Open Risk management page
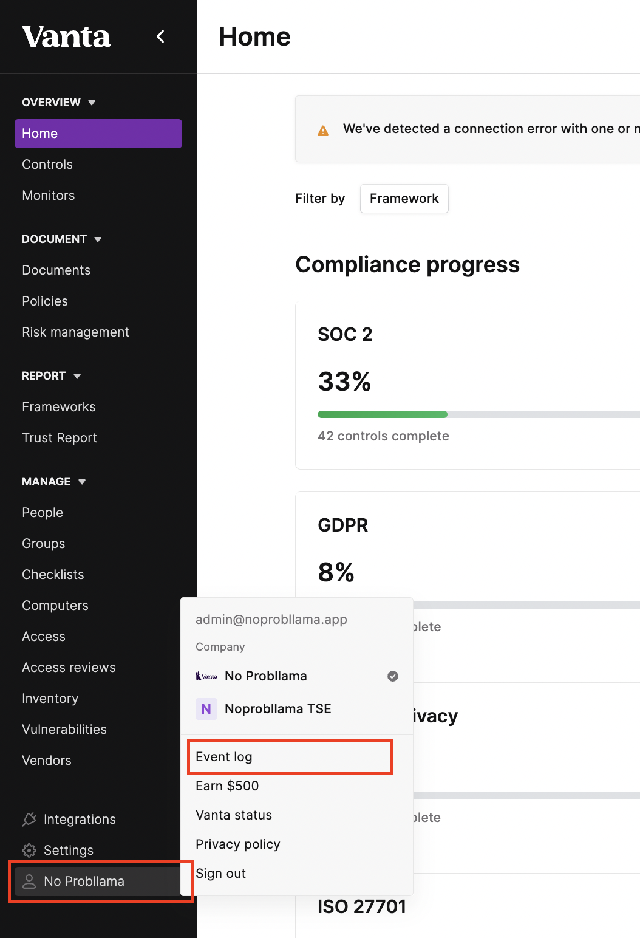Screen dimensions: 640x938 (x=76, y=332)
